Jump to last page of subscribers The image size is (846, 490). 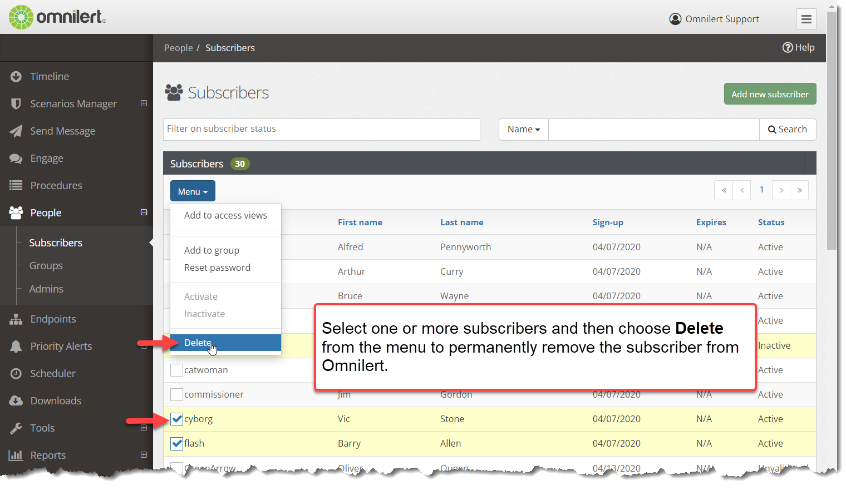tap(799, 190)
